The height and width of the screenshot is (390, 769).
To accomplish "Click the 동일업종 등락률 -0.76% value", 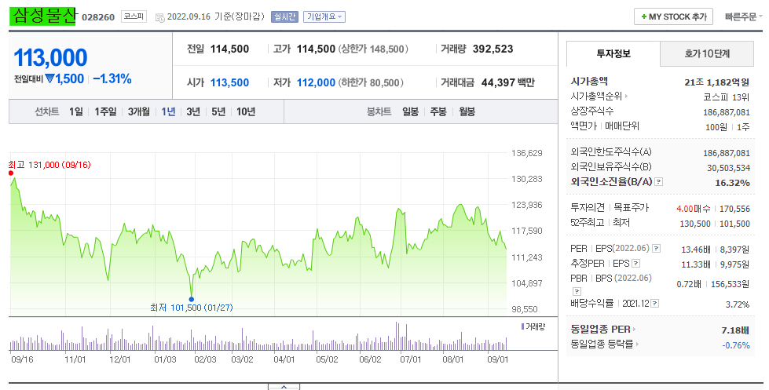I will click(x=736, y=345).
